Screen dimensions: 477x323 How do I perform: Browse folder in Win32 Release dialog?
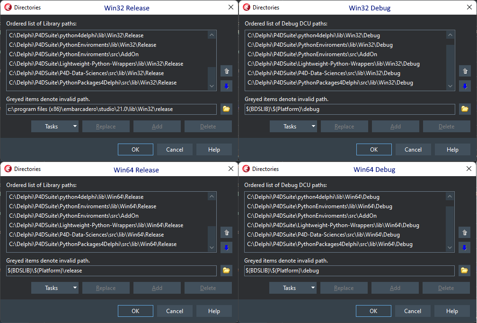tap(226, 109)
